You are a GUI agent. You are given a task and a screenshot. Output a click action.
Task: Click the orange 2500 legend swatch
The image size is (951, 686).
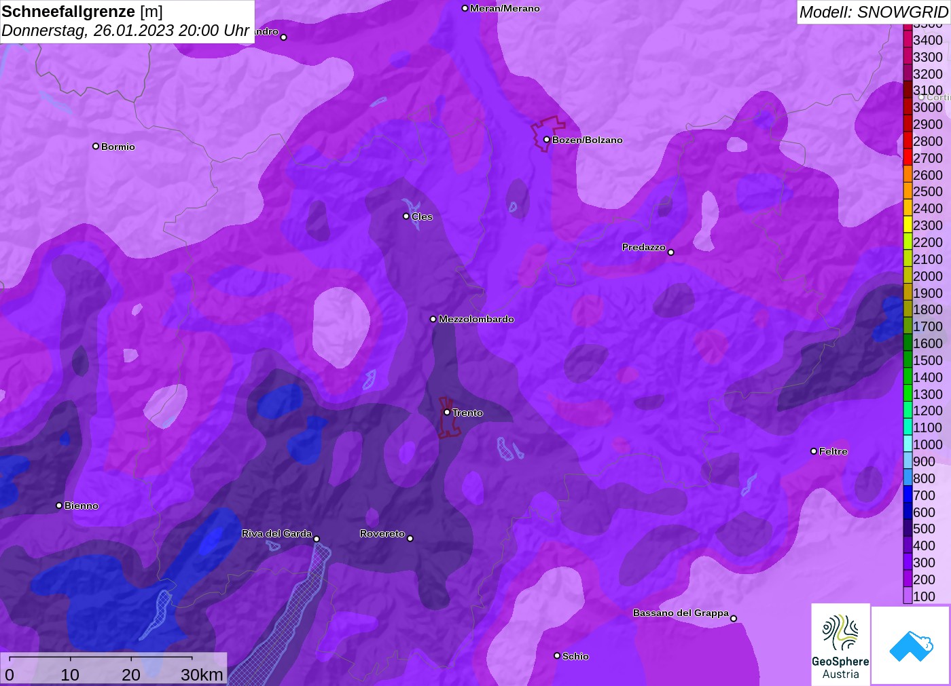pyautogui.click(x=908, y=191)
